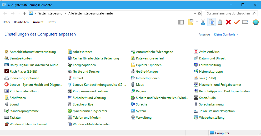Open Anmeldeinformationsverwaltung

tap(33, 52)
